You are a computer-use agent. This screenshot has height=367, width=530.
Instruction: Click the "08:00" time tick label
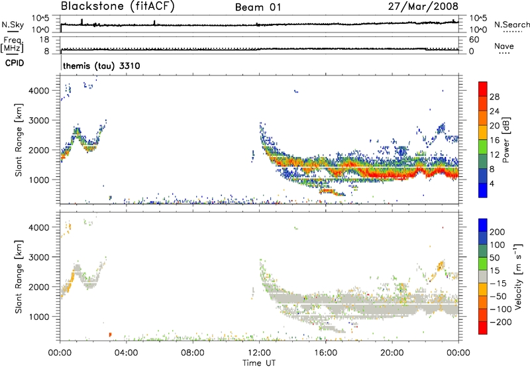coord(193,353)
